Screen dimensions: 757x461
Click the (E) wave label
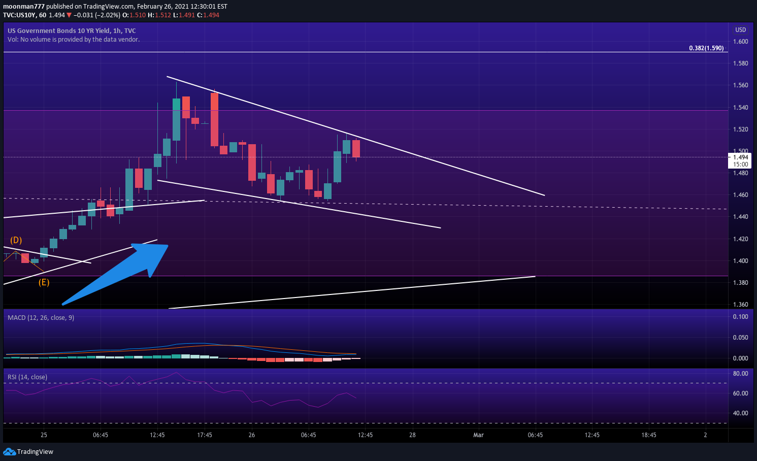click(44, 282)
